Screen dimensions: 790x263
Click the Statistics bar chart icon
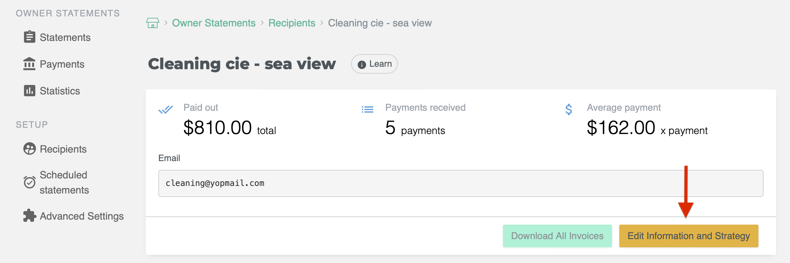[x=30, y=91]
